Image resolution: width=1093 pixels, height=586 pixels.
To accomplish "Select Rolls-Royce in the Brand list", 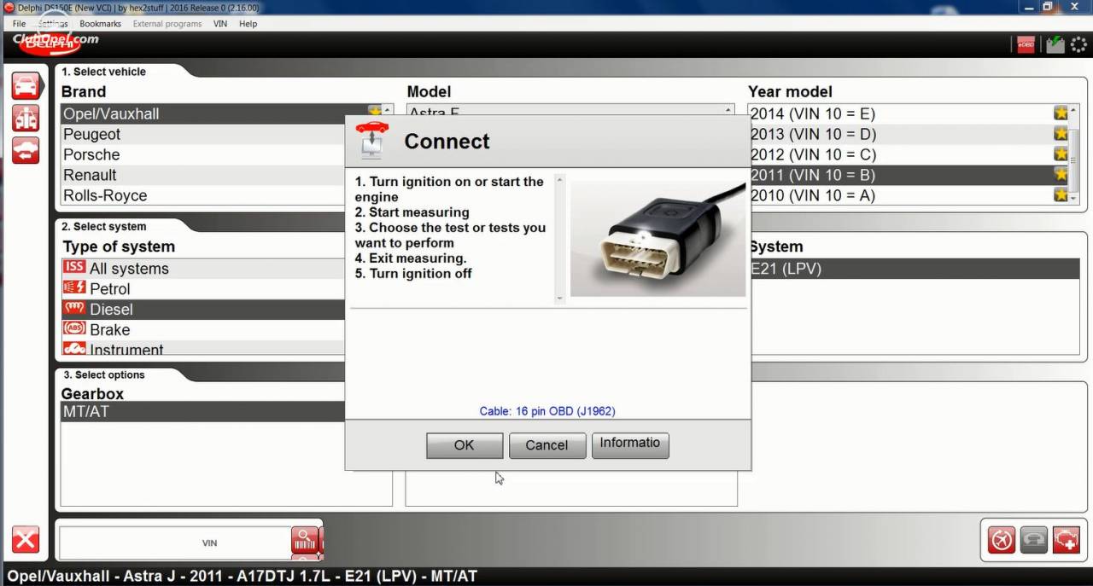I will tap(203, 195).
